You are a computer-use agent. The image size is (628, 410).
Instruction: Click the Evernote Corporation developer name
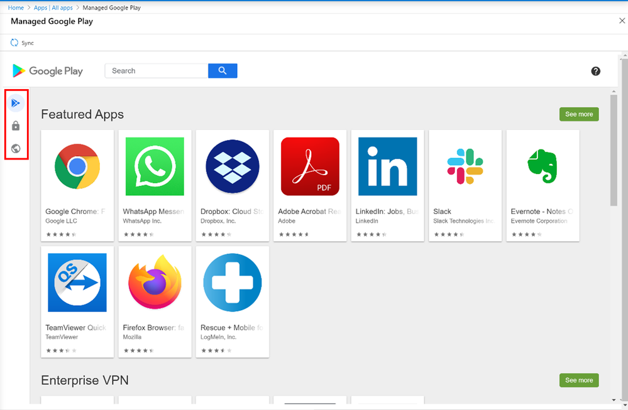pos(539,221)
